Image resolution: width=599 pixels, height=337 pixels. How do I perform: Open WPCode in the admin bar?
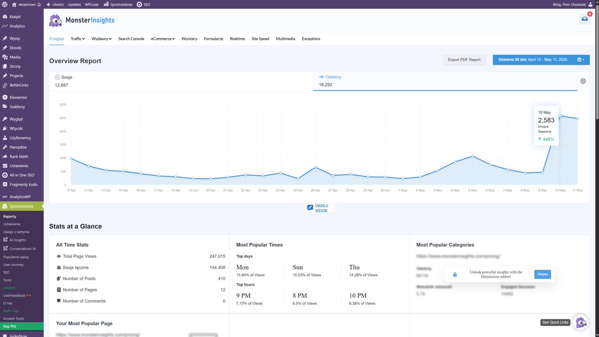[92, 4]
